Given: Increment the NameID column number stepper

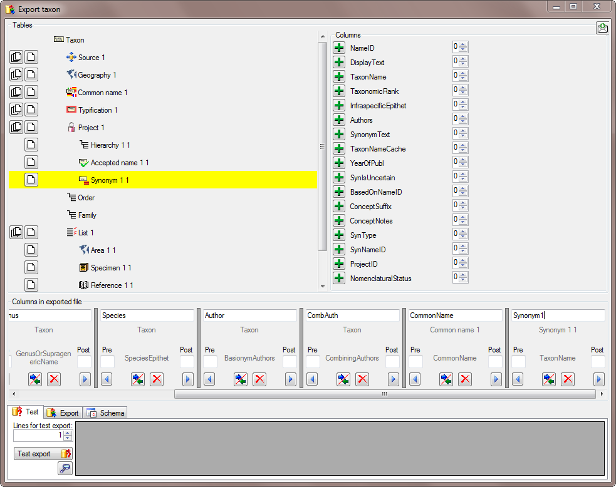Looking at the screenshot, I should 463,45.
